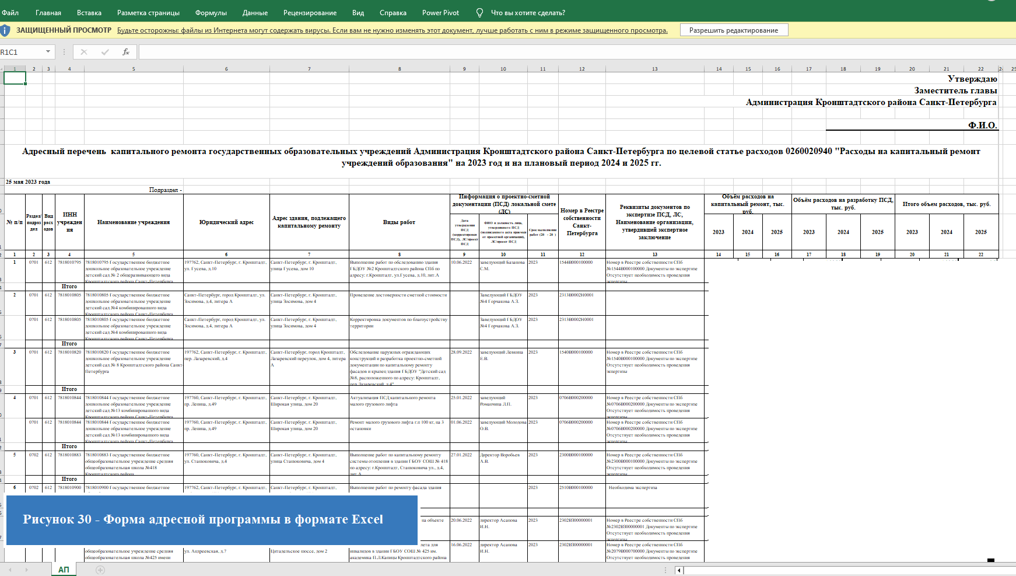The height and width of the screenshot is (576, 1016).
Task: Click the previous sheet navigation arrow
Action: (9, 570)
